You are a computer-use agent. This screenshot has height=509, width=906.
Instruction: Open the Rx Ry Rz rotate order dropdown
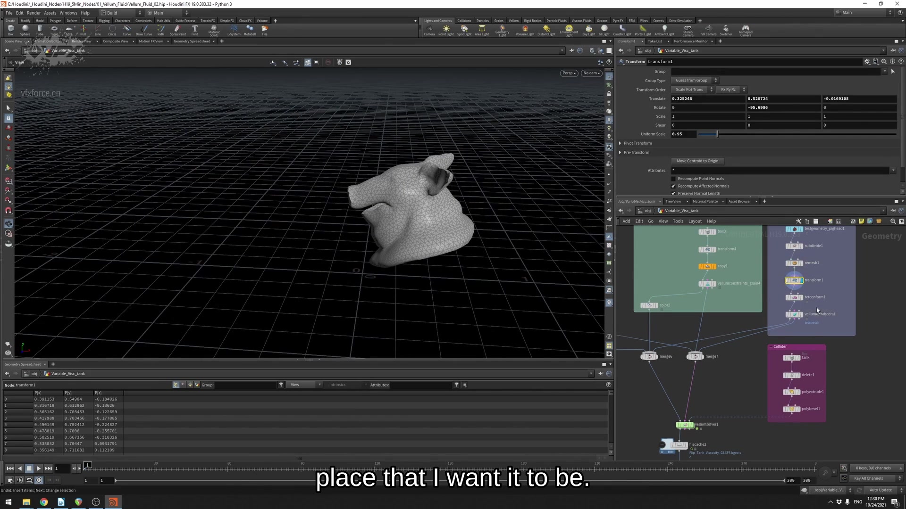731,90
